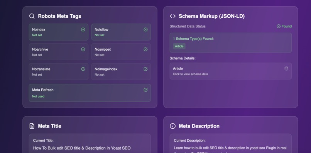This screenshot has width=311, height=153.
Task: Click the magnifier icon beside Robots Meta Tags
Action: (32, 16)
